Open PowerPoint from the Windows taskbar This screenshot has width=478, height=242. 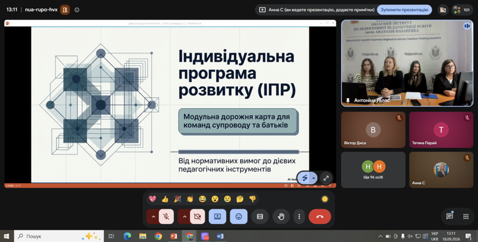(174, 236)
